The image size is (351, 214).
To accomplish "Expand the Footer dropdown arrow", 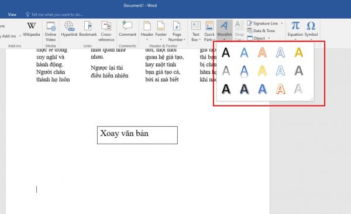I will [161, 40].
